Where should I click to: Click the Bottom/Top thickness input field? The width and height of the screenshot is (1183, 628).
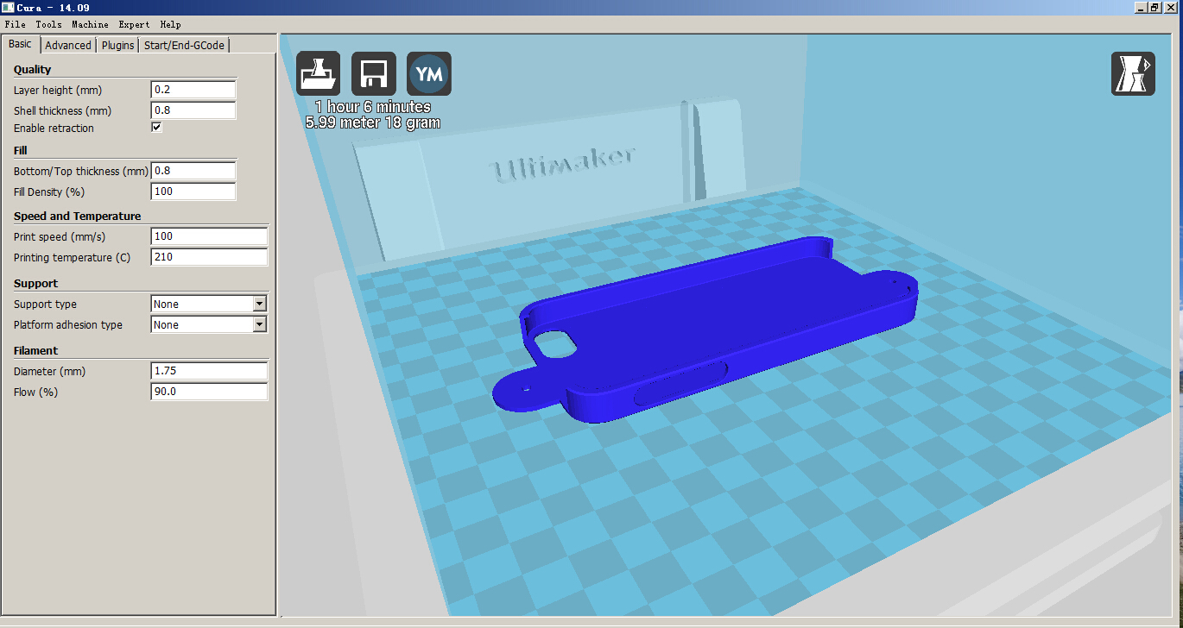[x=193, y=171]
